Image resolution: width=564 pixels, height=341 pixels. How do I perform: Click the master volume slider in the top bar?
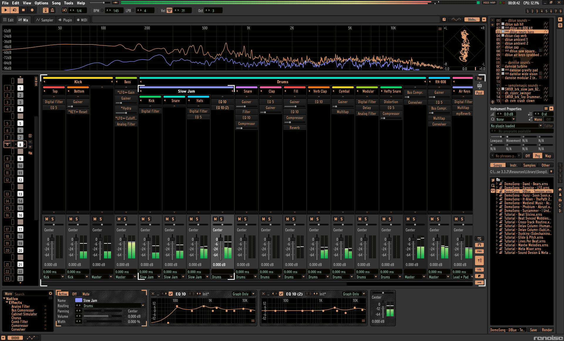(99, 3)
